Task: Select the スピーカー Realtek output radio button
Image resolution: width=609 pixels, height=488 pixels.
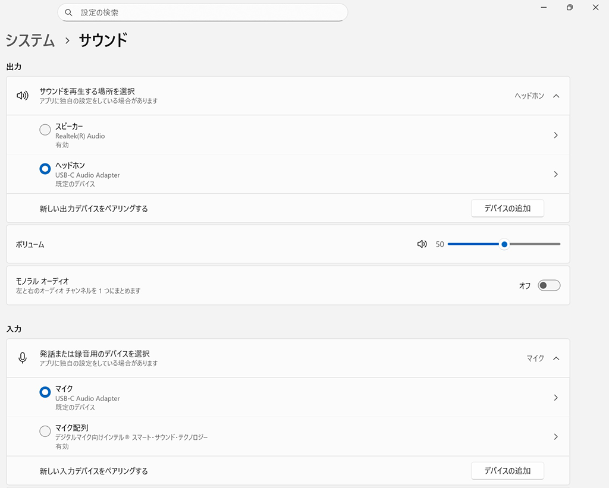Action: (45, 130)
